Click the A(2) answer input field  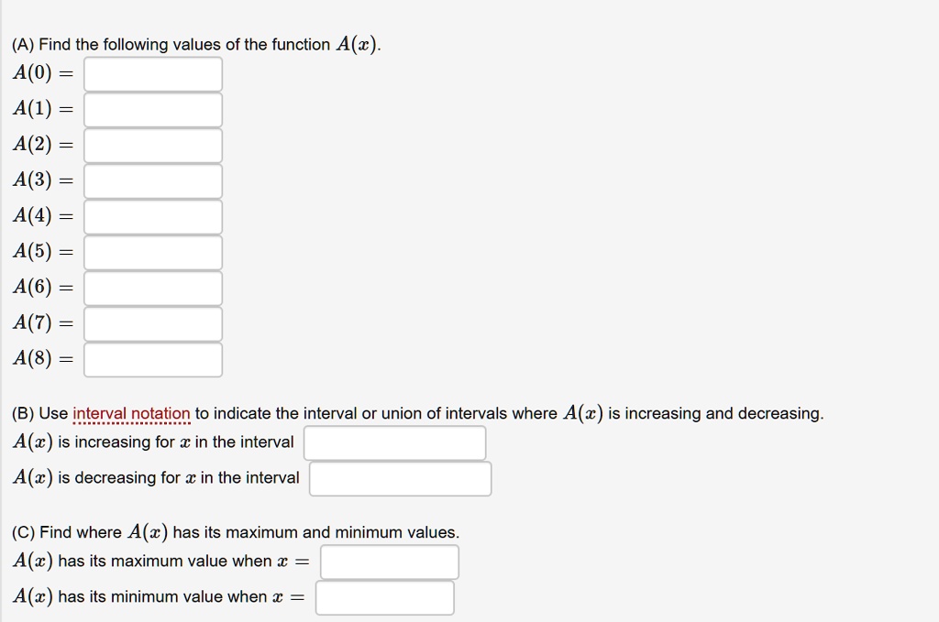[153, 145]
